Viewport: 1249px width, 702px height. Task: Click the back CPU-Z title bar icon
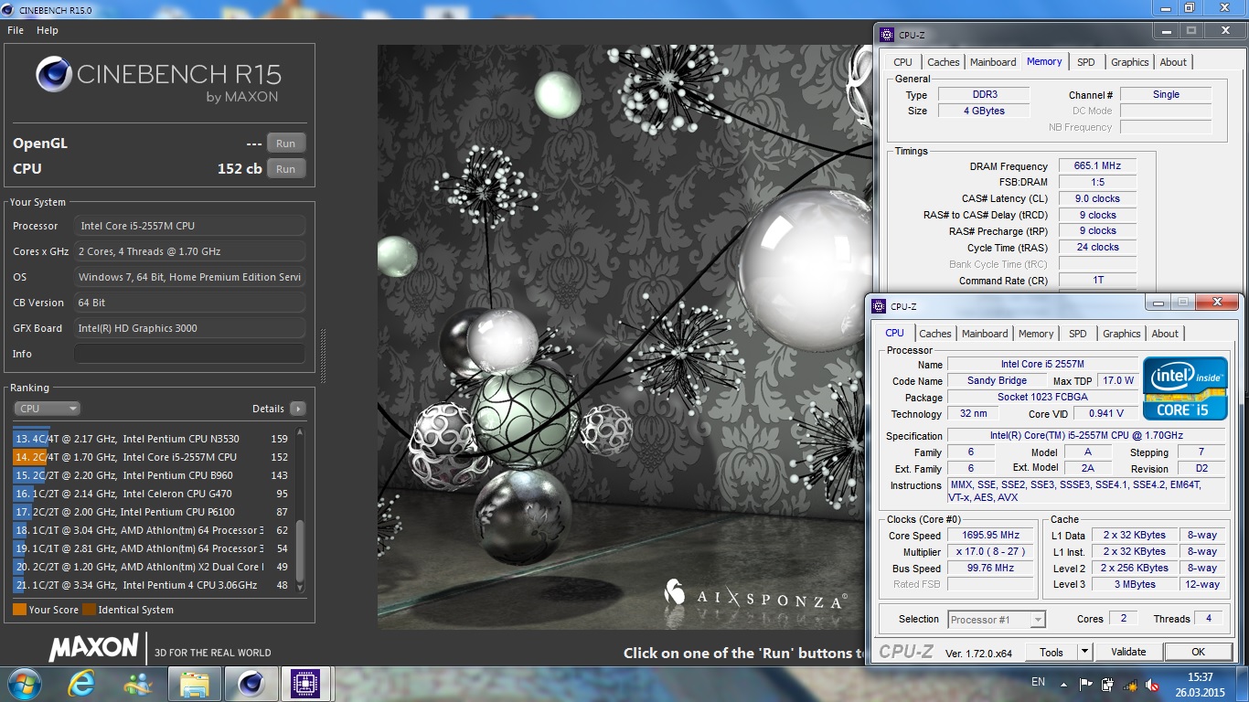[x=886, y=35]
